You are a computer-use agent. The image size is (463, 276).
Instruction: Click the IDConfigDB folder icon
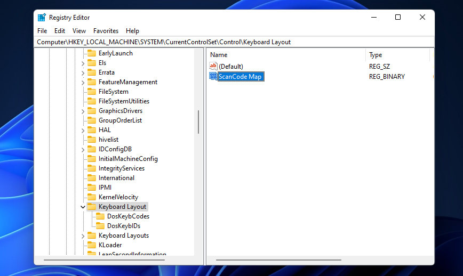92,149
